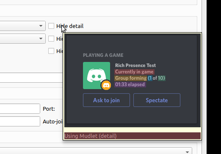Open the dropdown beside Hide detail

tap(22, 26)
